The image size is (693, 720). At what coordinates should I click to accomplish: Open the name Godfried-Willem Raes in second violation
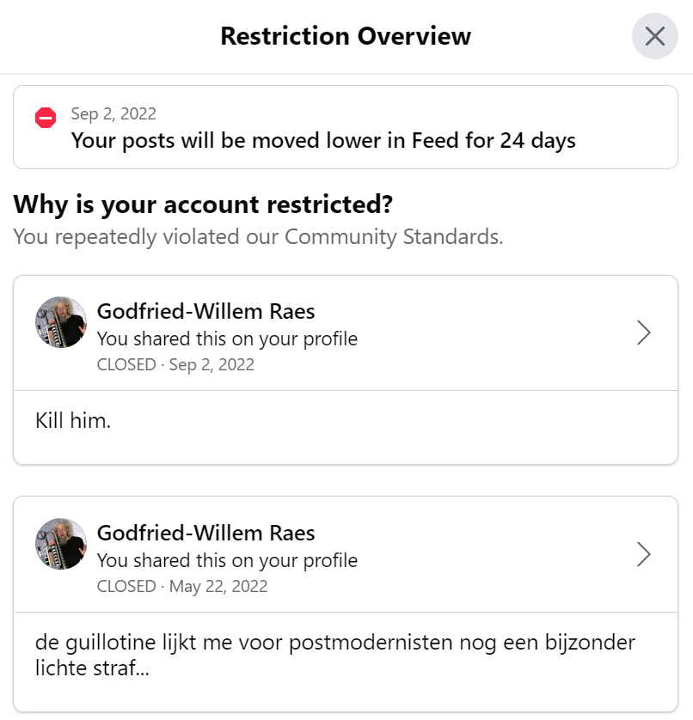(x=205, y=533)
